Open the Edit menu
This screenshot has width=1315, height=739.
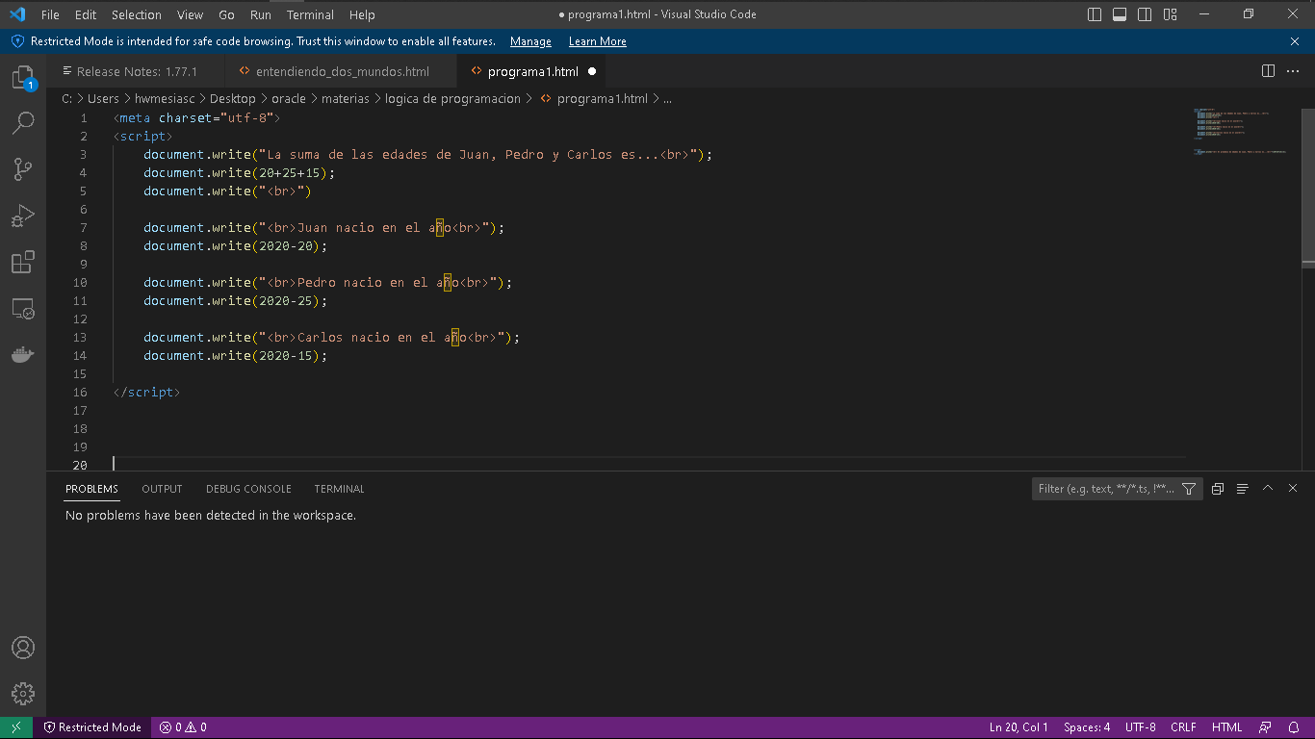(86, 14)
